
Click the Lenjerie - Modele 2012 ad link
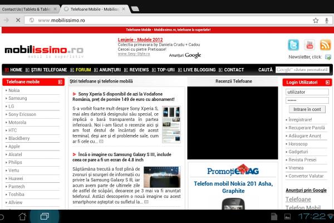[x=140, y=40]
